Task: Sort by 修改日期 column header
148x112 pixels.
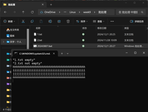Action: point(102,28)
